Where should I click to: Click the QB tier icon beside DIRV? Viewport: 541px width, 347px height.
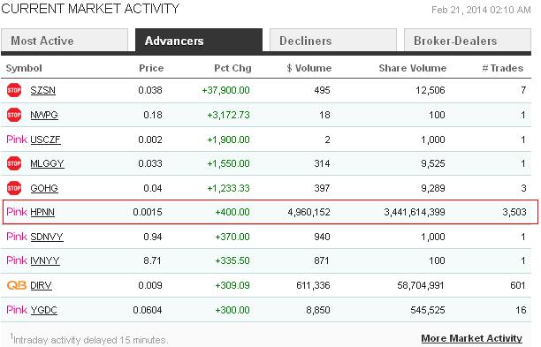point(17,285)
